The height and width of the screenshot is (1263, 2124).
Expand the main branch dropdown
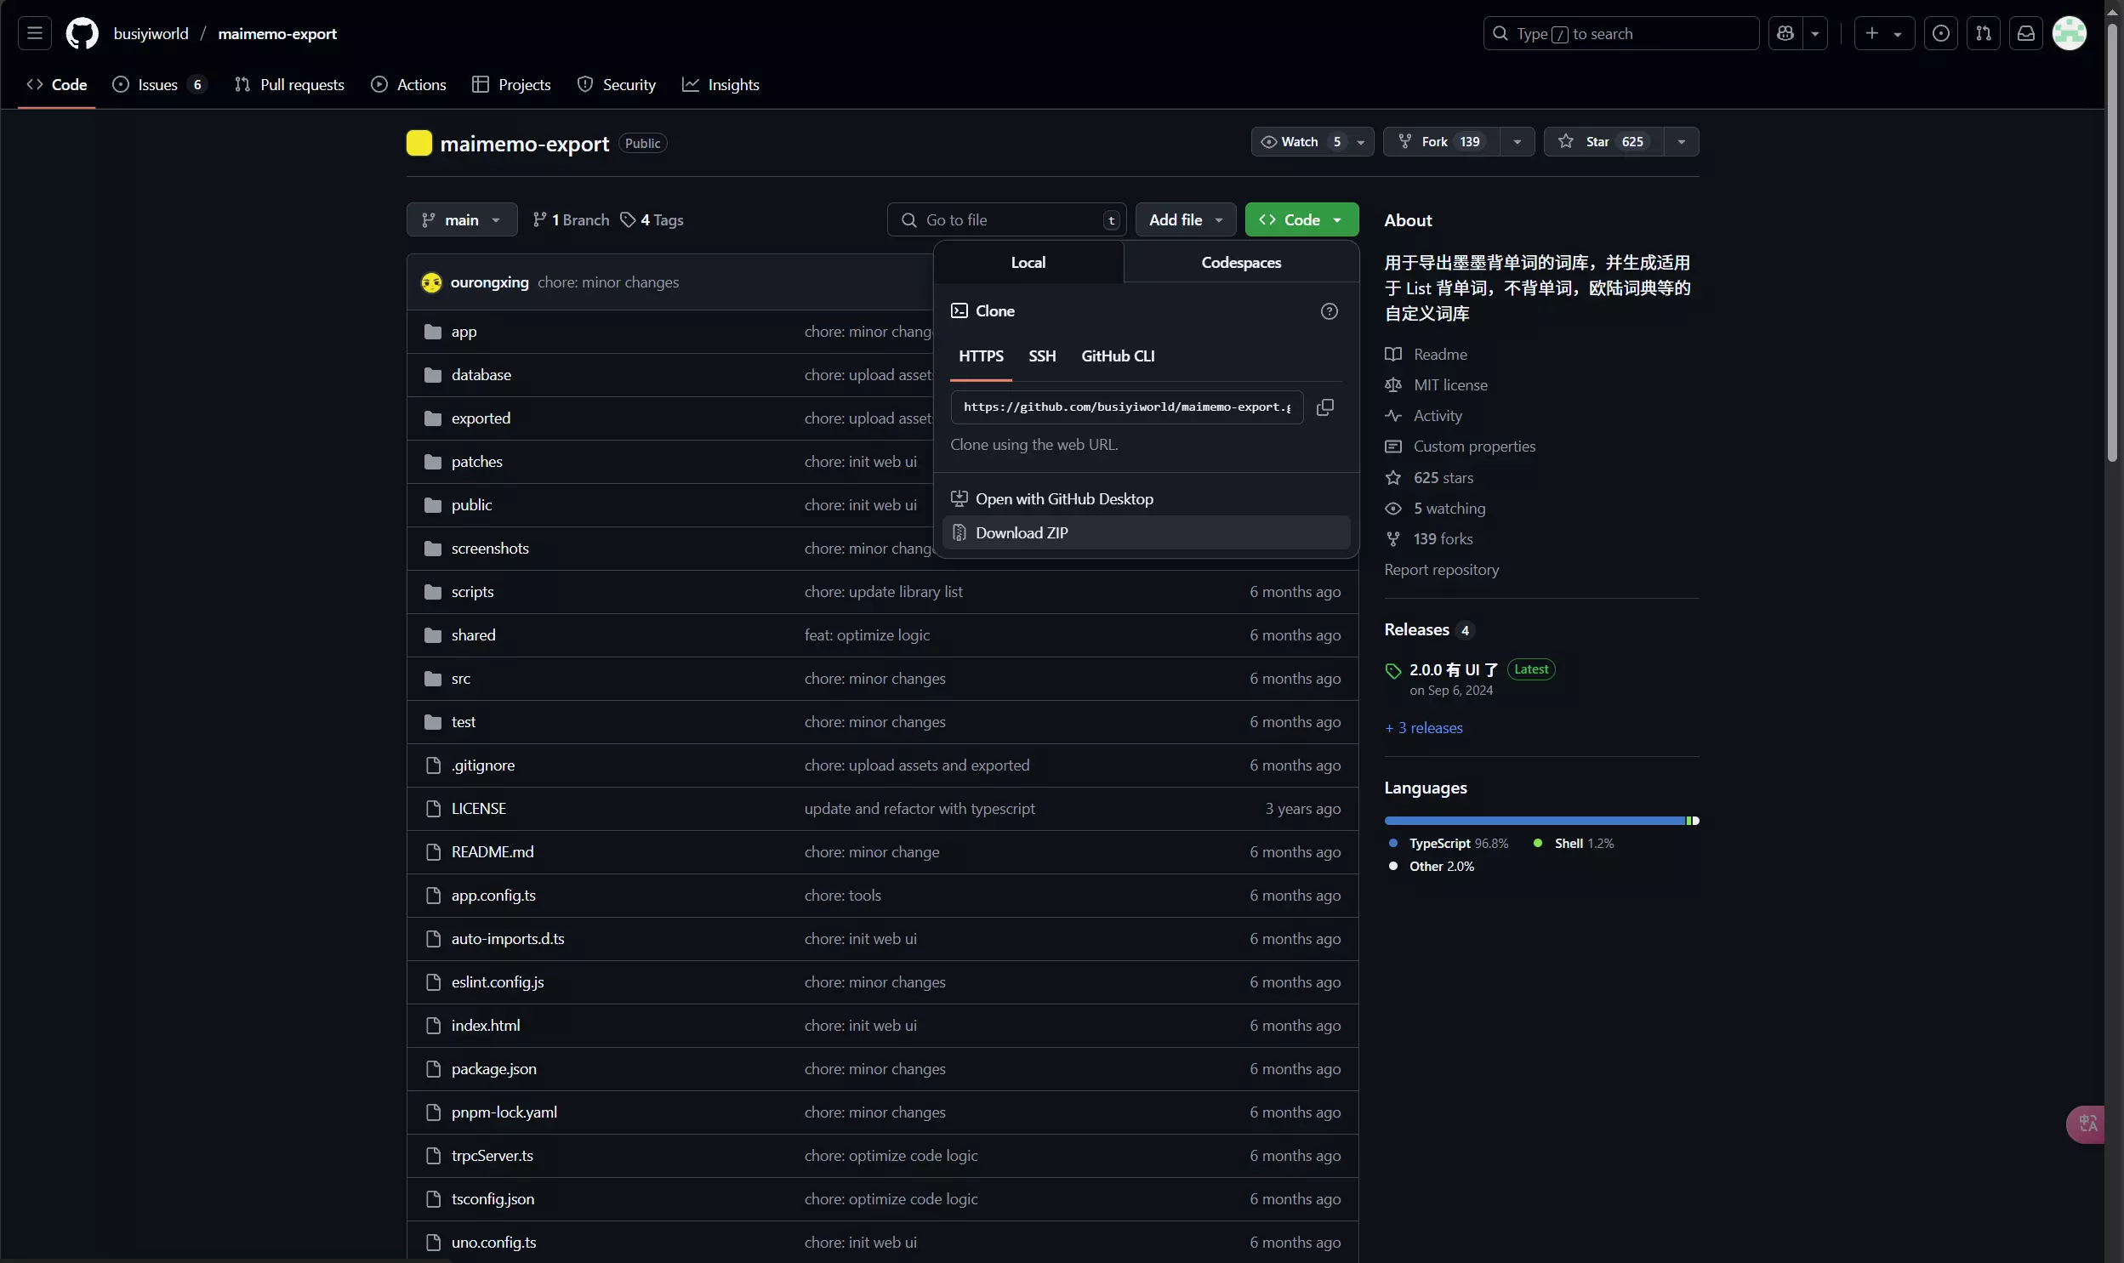[462, 220]
